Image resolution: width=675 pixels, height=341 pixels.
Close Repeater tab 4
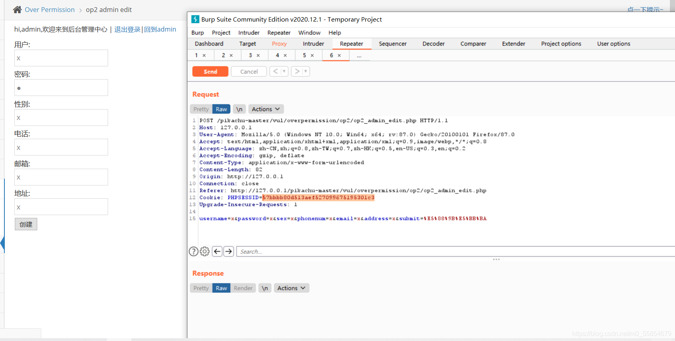pos(285,56)
